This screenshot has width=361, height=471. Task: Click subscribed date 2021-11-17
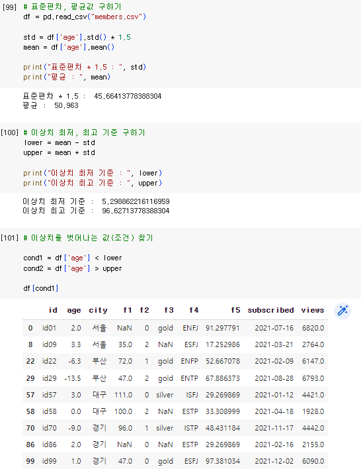coord(274,428)
